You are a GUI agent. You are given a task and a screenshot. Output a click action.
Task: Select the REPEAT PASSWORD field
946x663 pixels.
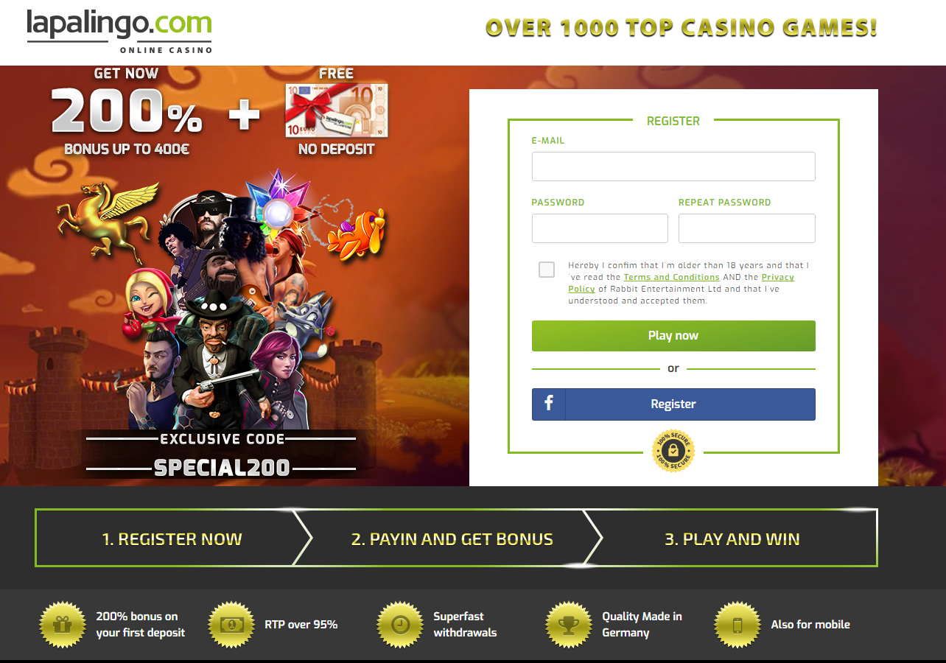(747, 228)
